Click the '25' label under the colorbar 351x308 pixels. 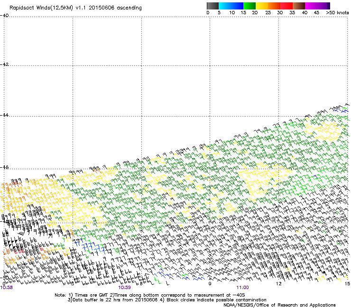[x=268, y=13]
